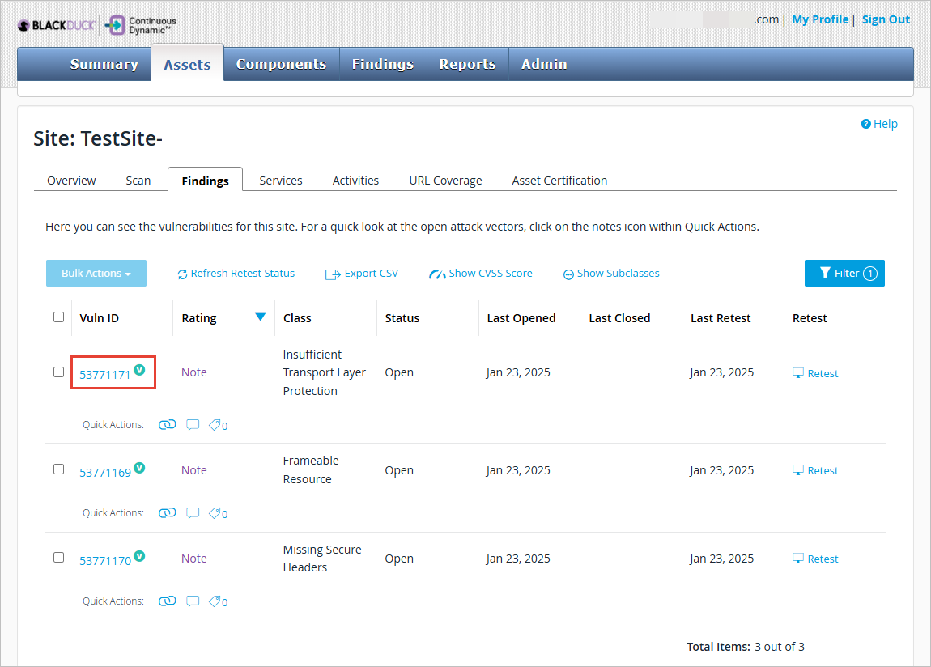931x667 pixels.
Task: Retest the Frameable Resource finding
Action: pos(815,470)
